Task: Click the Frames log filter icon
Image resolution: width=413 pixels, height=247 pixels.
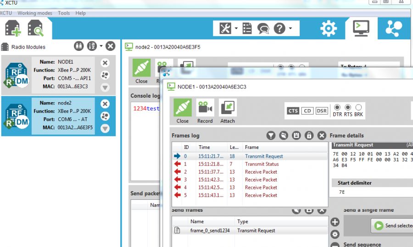Action: 271,136
